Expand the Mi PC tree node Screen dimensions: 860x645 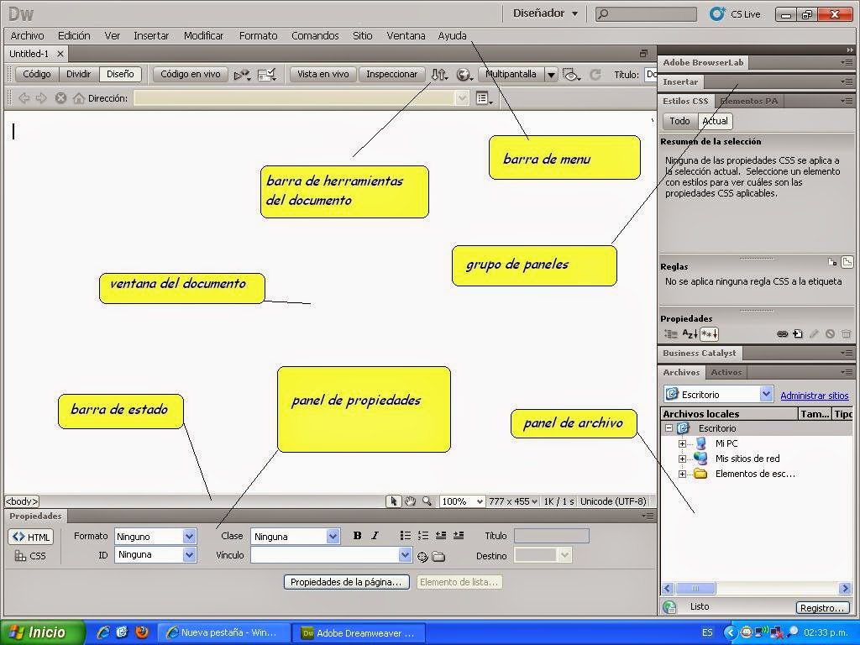[682, 443]
